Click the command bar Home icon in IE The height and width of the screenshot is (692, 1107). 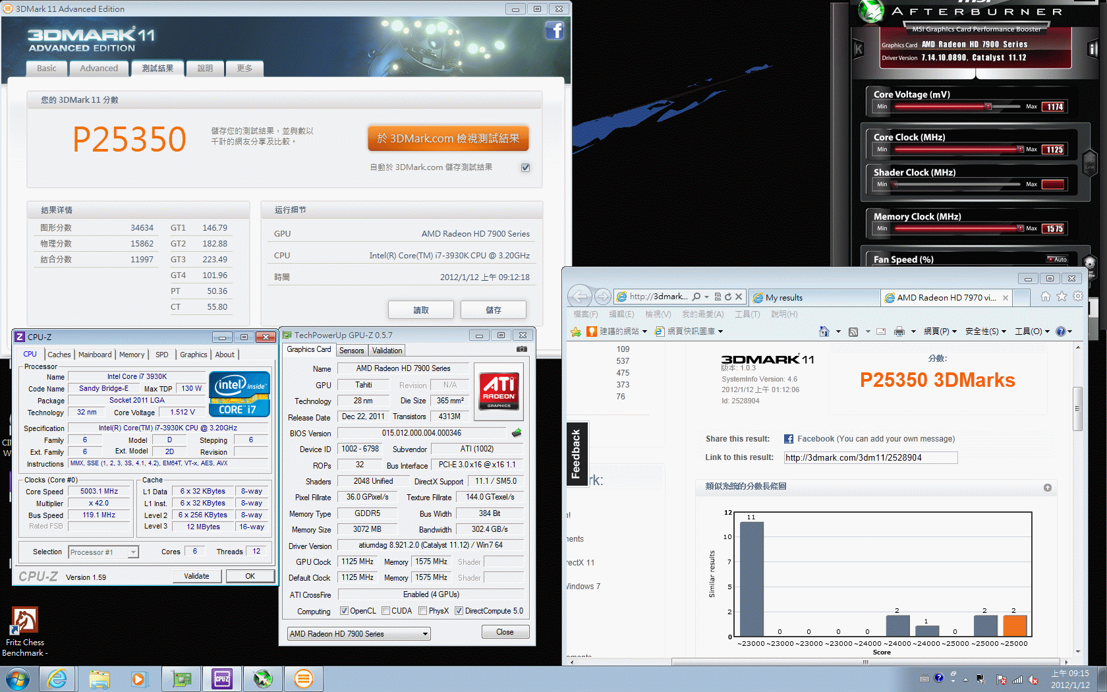click(x=824, y=332)
